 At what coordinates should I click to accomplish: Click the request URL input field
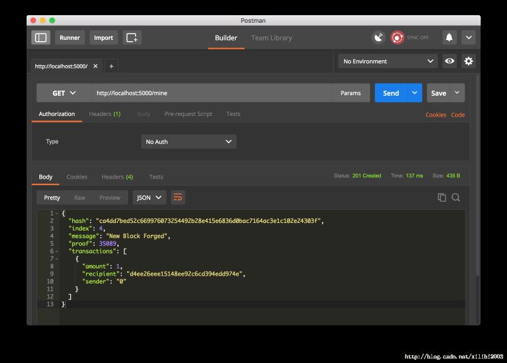coord(212,93)
